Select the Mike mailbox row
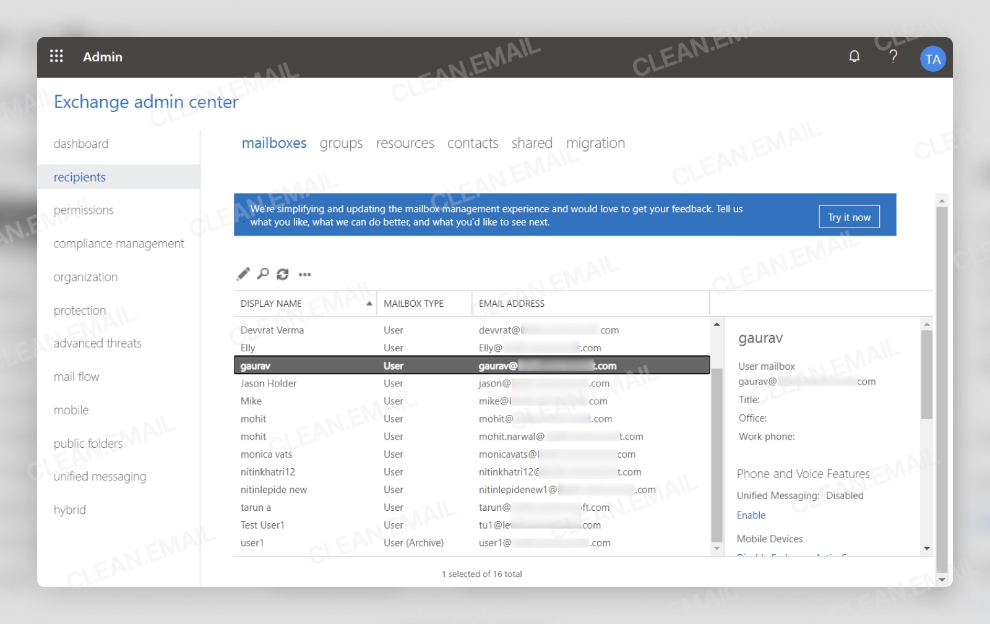Screen dimensions: 990x624 pyautogui.click(x=471, y=401)
